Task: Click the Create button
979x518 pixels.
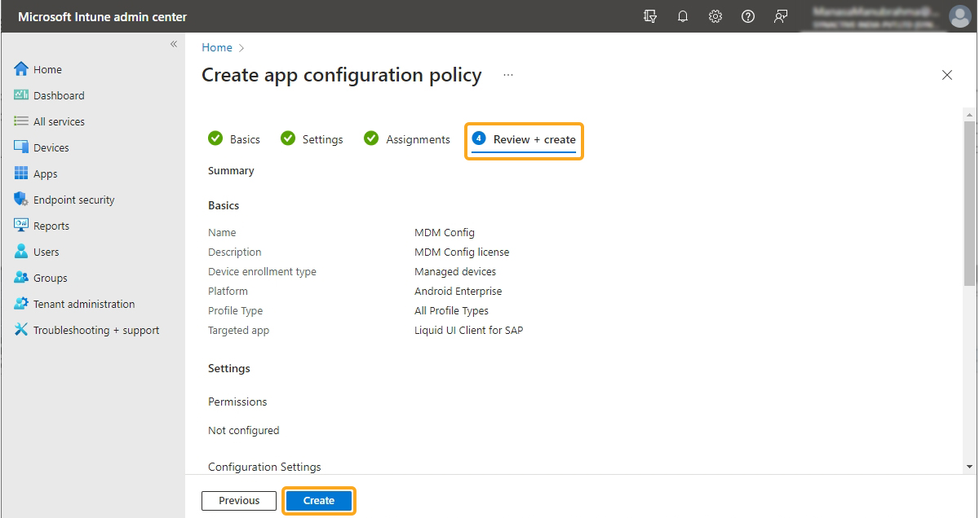Action: [x=319, y=501]
